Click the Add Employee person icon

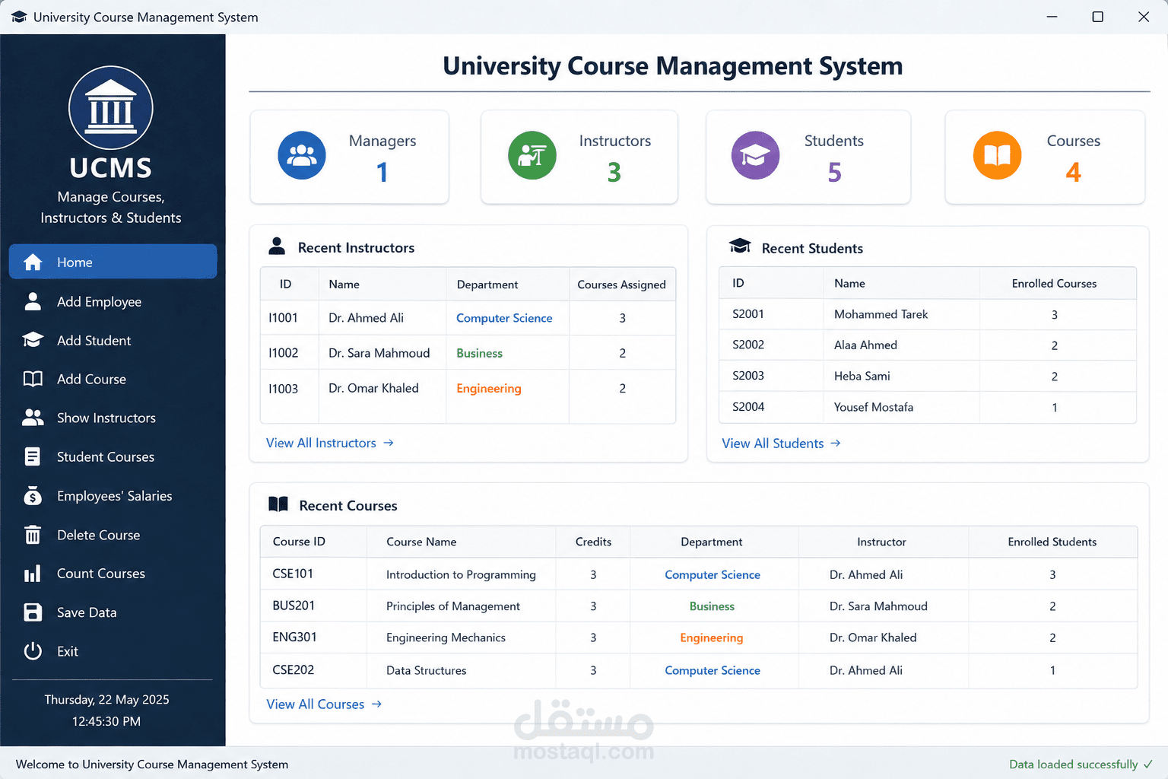click(33, 301)
